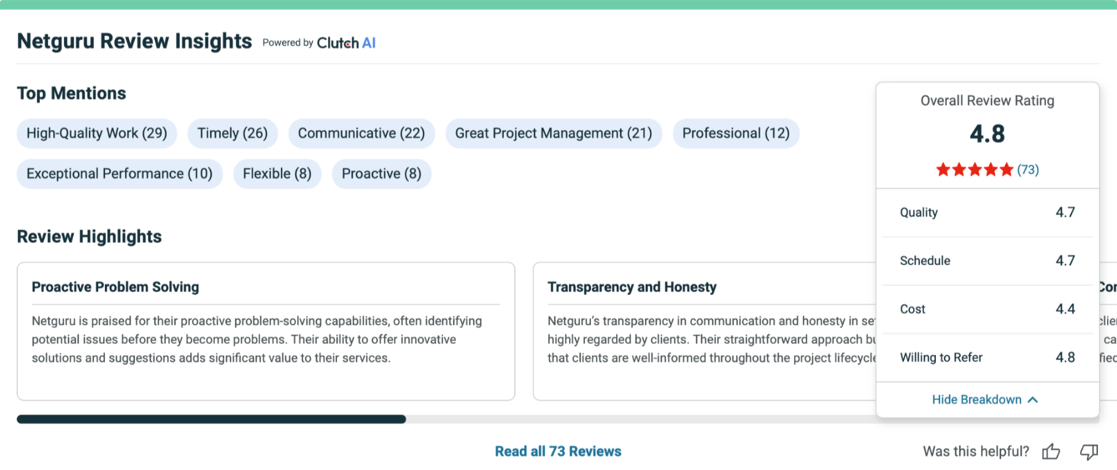Select the Great Project Management (21) tag

click(554, 134)
